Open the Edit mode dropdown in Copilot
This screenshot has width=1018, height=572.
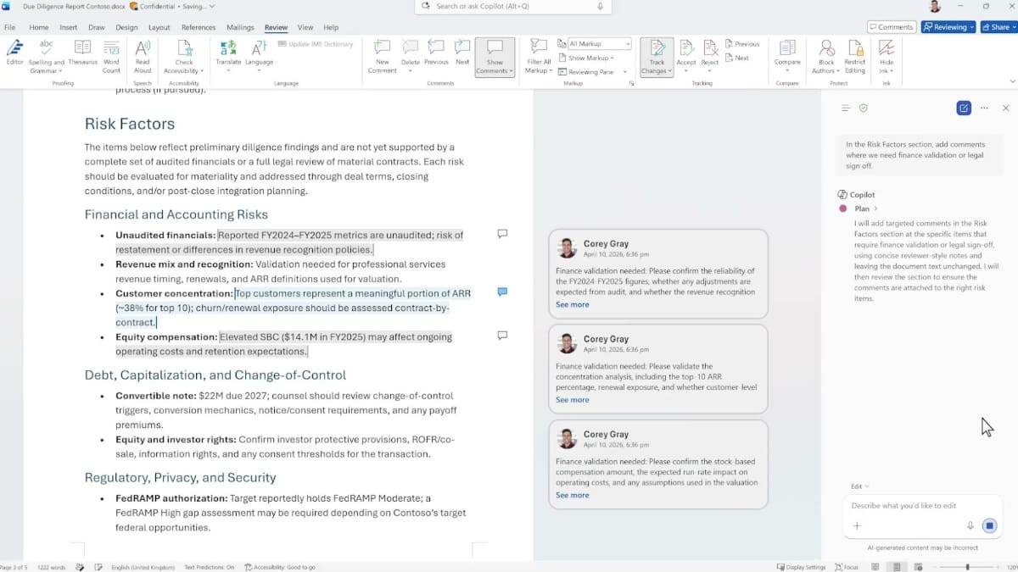pos(860,486)
